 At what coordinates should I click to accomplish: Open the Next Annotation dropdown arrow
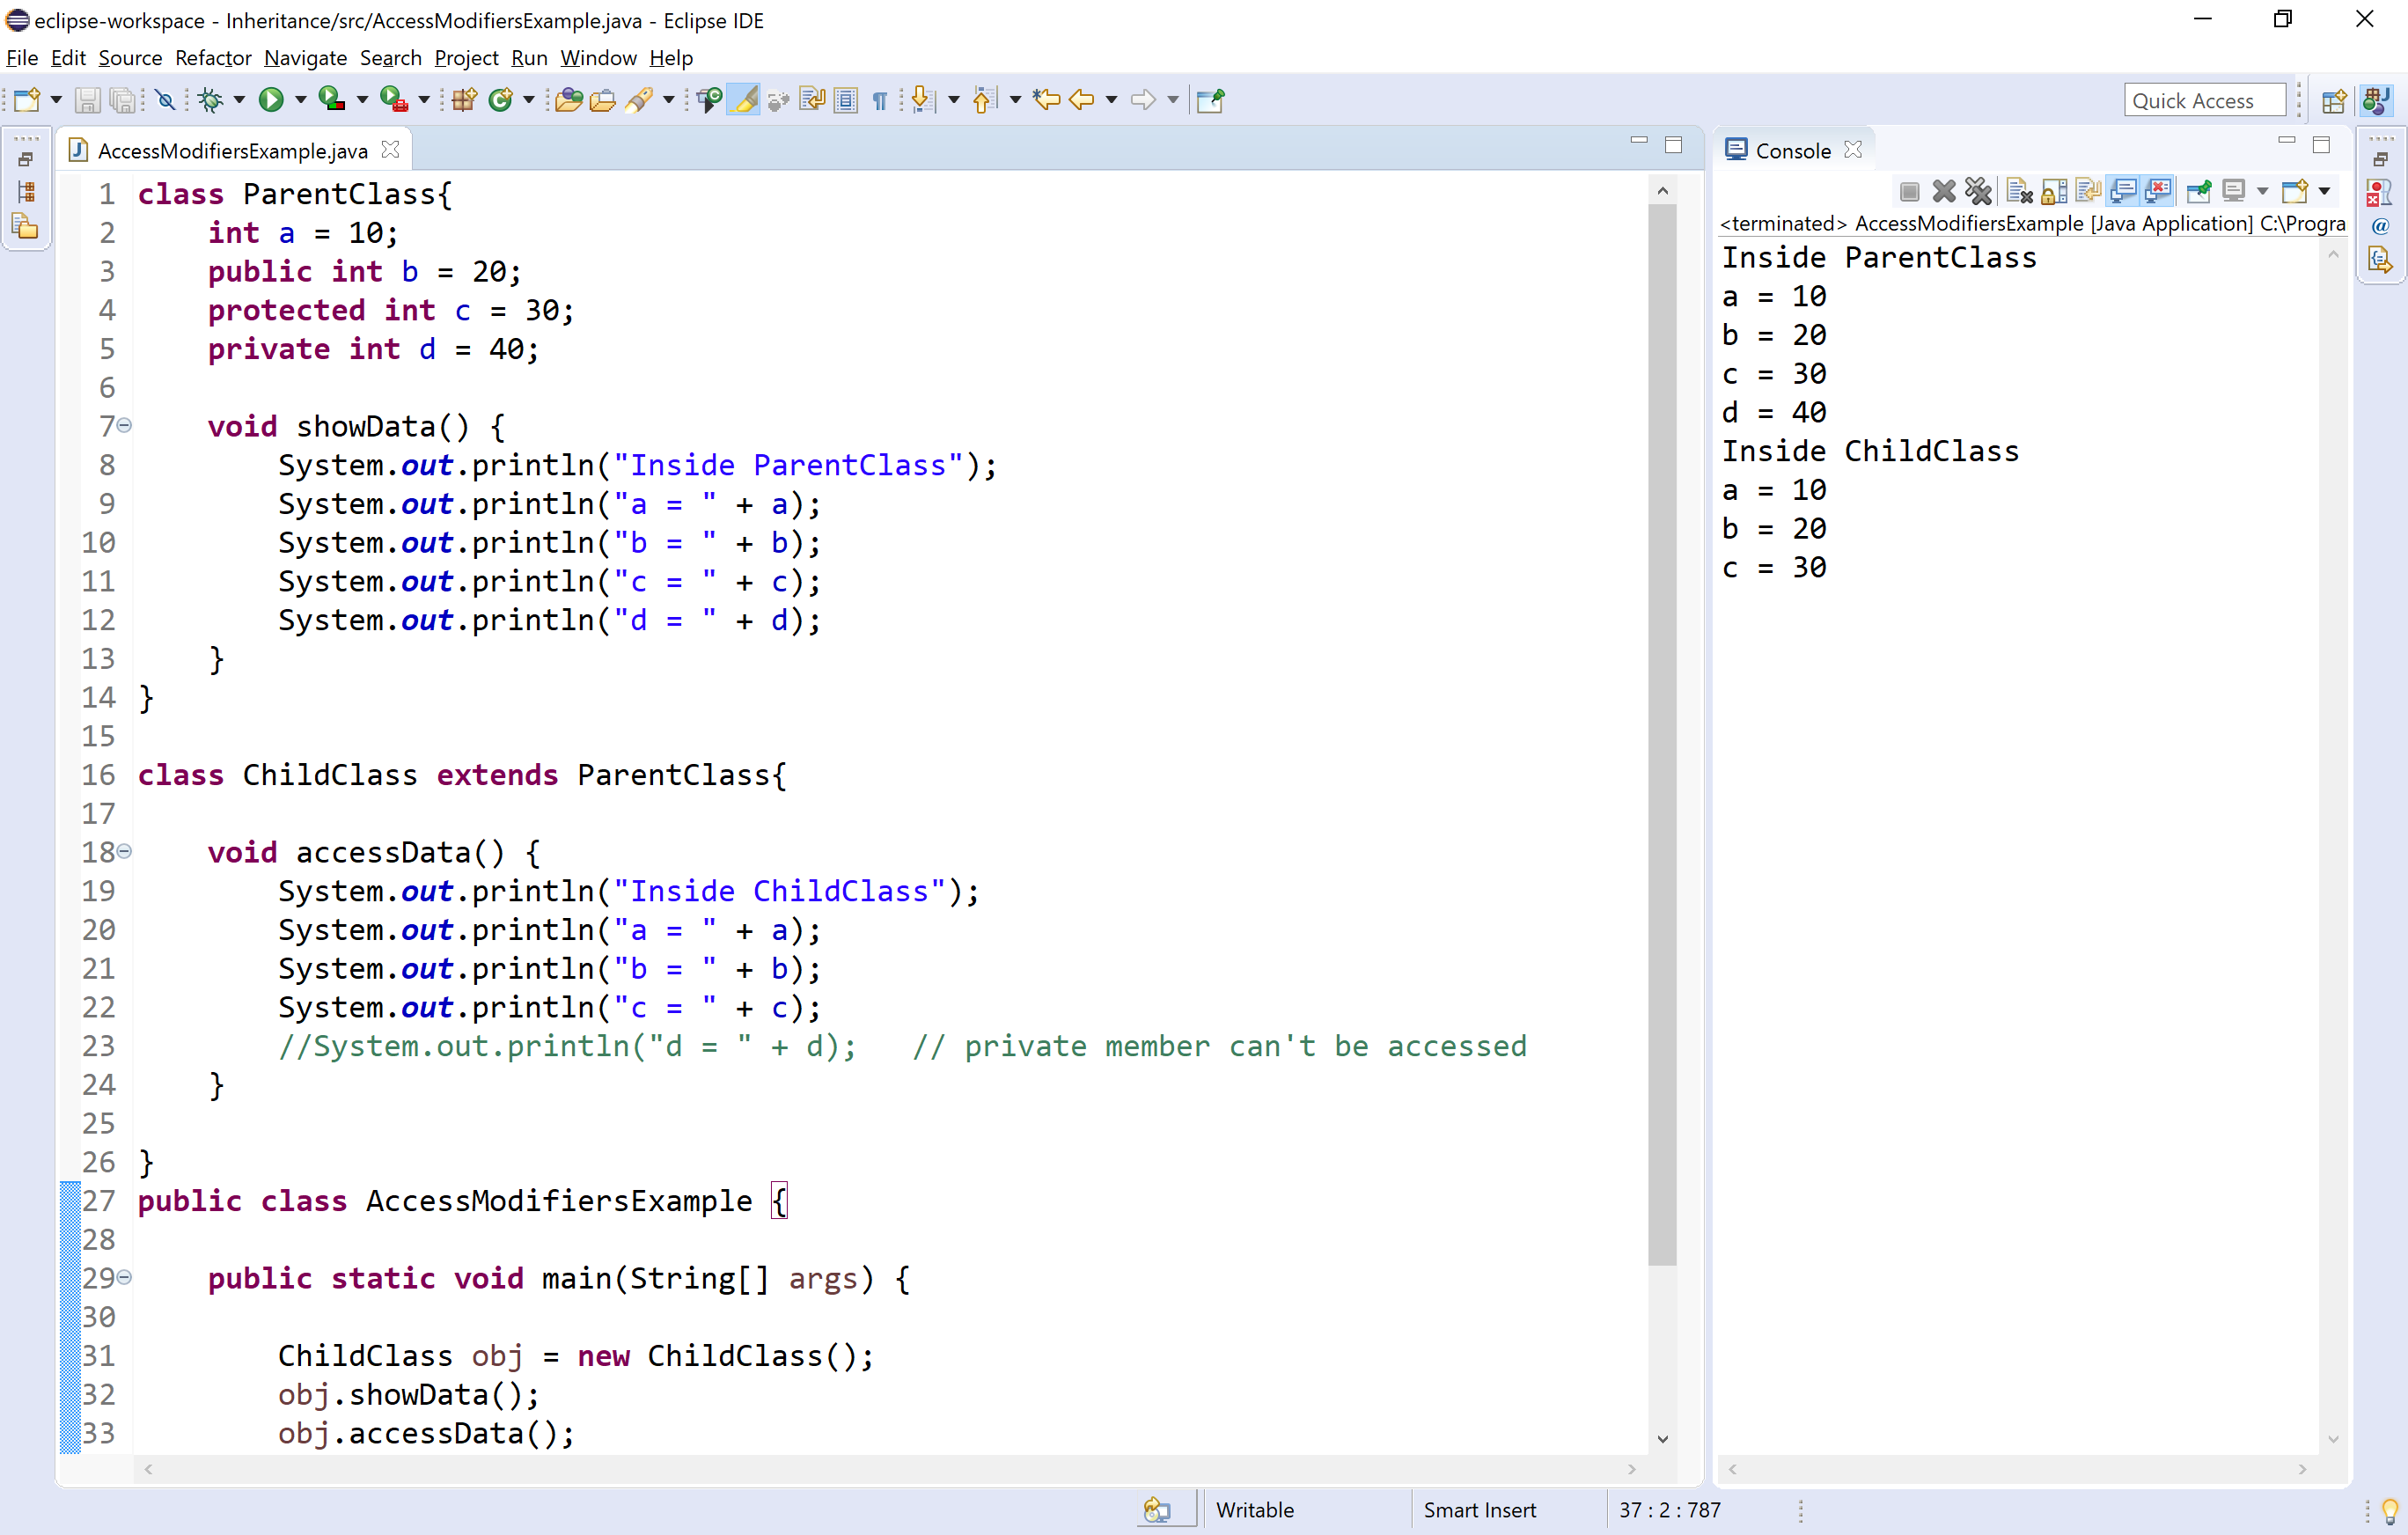(x=952, y=100)
